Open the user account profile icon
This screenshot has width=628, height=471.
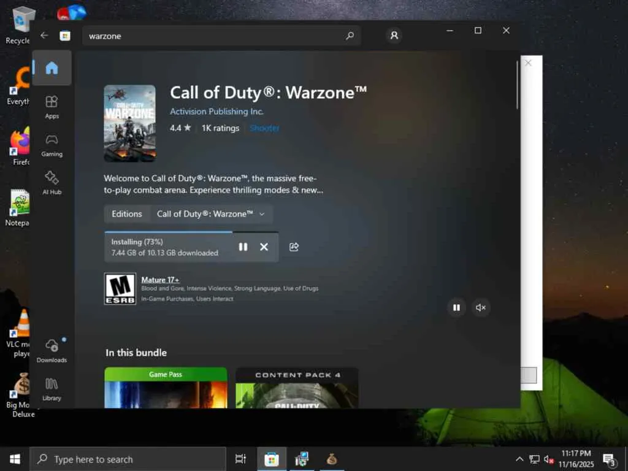point(394,36)
